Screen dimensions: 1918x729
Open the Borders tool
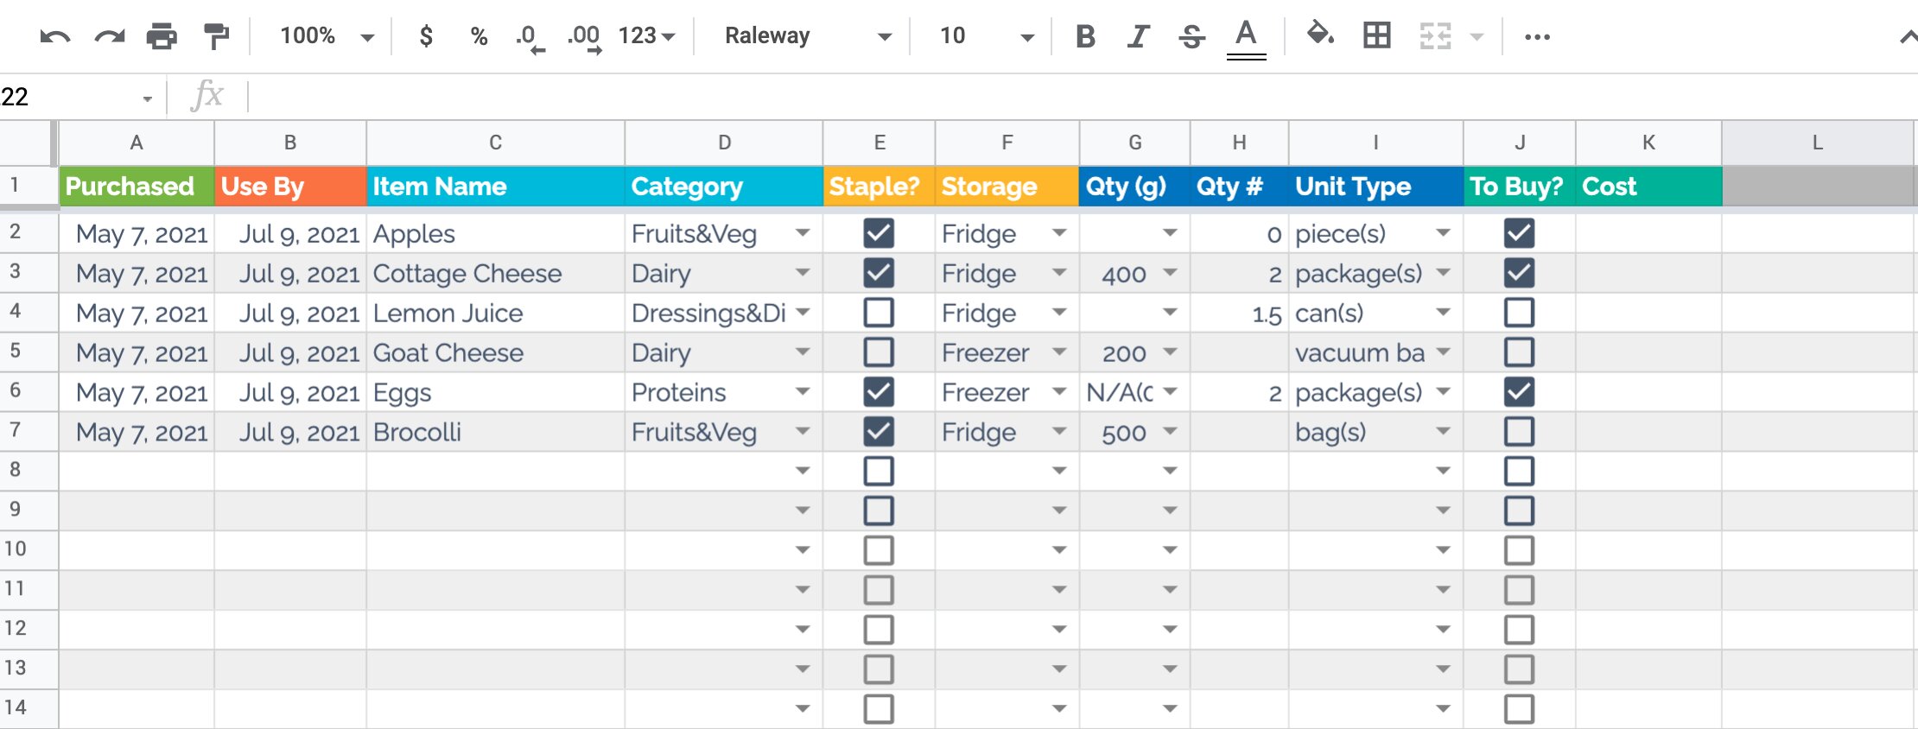(1376, 36)
